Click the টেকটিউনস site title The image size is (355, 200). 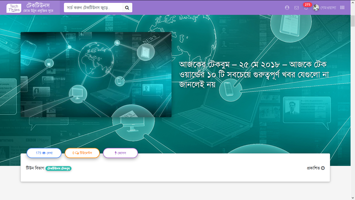[38, 5]
